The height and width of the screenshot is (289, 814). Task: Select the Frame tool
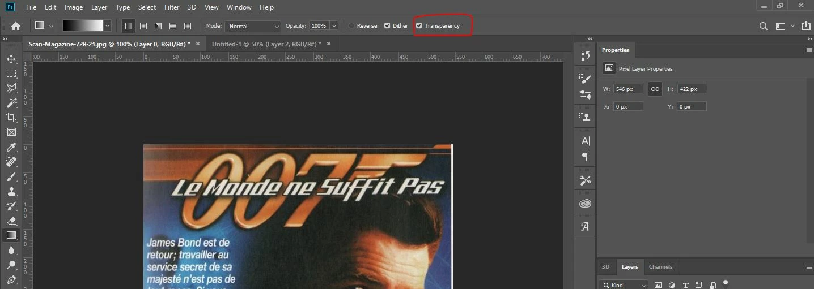(x=11, y=132)
